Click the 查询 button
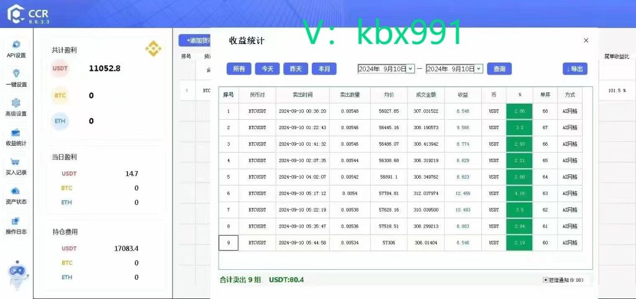Viewport: 636px width, 299px height. 499,69
